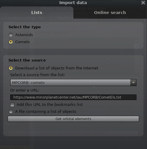This screenshot has width=147, height=149.
Task: Click the Select the source heading
Action: 27,60
